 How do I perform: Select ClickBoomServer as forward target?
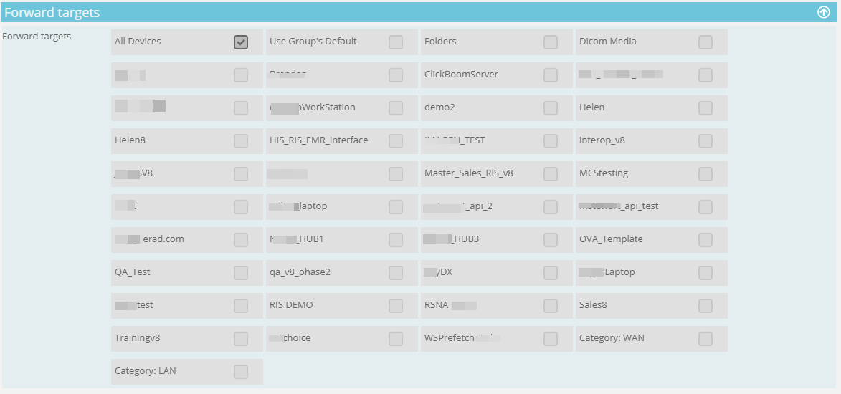tap(551, 75)
